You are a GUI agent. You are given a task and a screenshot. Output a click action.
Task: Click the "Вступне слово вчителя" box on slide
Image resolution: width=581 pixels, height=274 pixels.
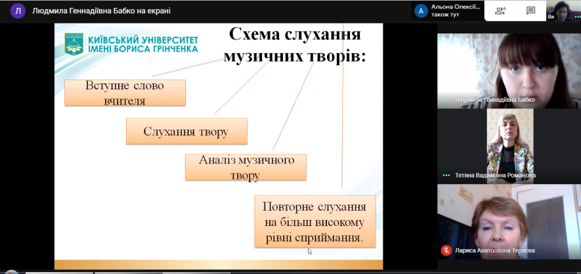[125, 93]
